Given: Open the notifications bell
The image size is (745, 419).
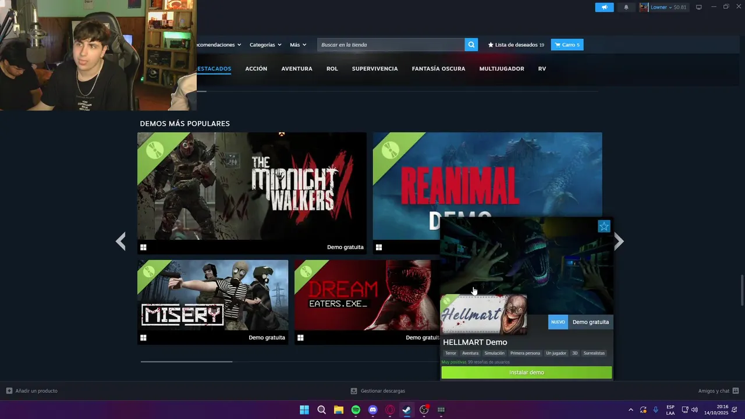Looking at the screenshot, I should (626, 7).
